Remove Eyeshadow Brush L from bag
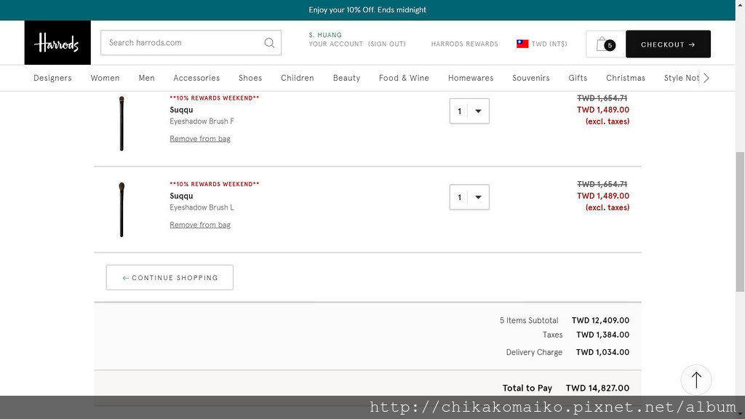This screenshot has width=745, height=419. (x=200, y=225)
